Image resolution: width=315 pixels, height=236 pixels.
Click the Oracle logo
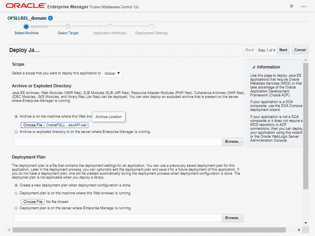coord(26,6)
